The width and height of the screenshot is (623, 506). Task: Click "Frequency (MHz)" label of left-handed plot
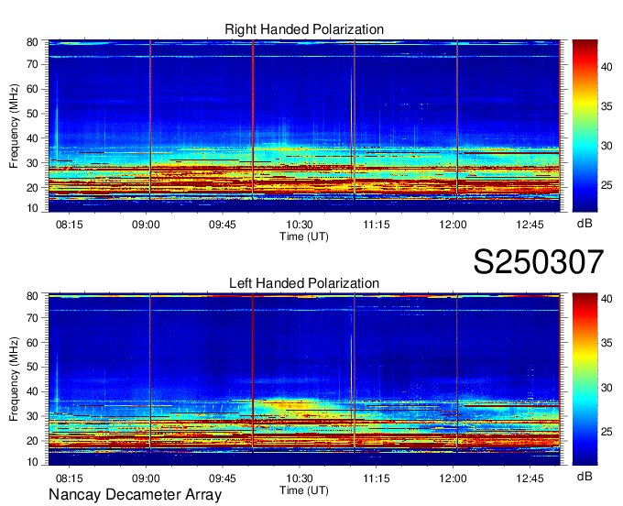[x=14, y=379]
